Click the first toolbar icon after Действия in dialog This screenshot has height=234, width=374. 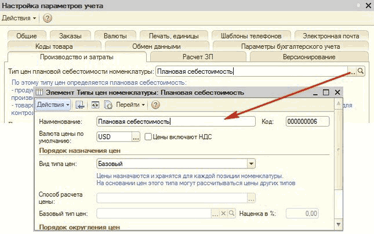coord(80,105)
